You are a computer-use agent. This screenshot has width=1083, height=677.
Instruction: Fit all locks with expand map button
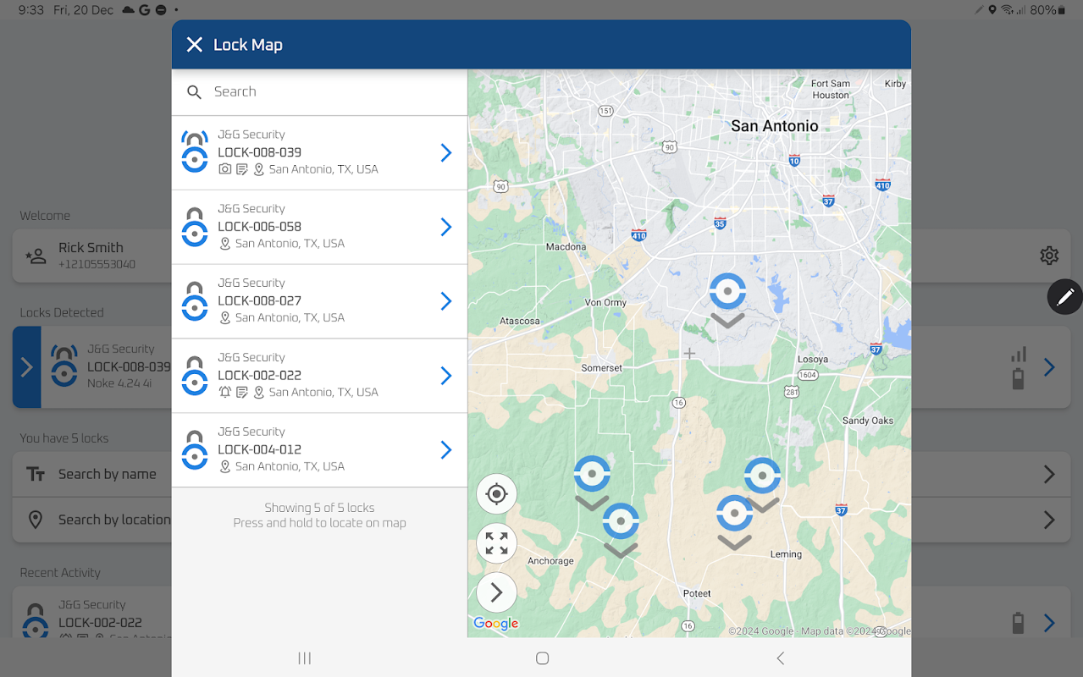tap(497, 543)
